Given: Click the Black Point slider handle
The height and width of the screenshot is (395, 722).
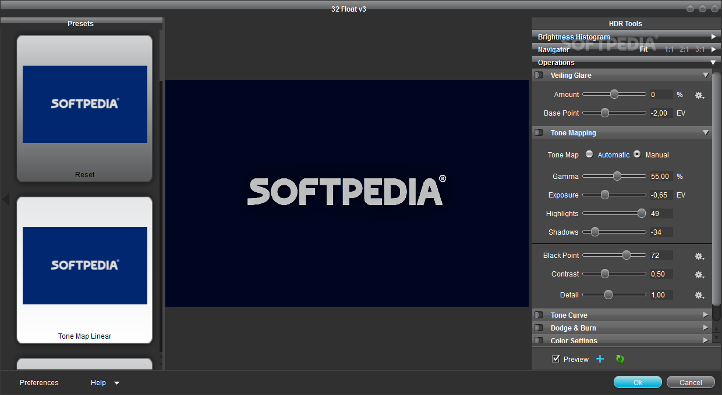Looking at the screenshot, I should click(x=627, y=255).
